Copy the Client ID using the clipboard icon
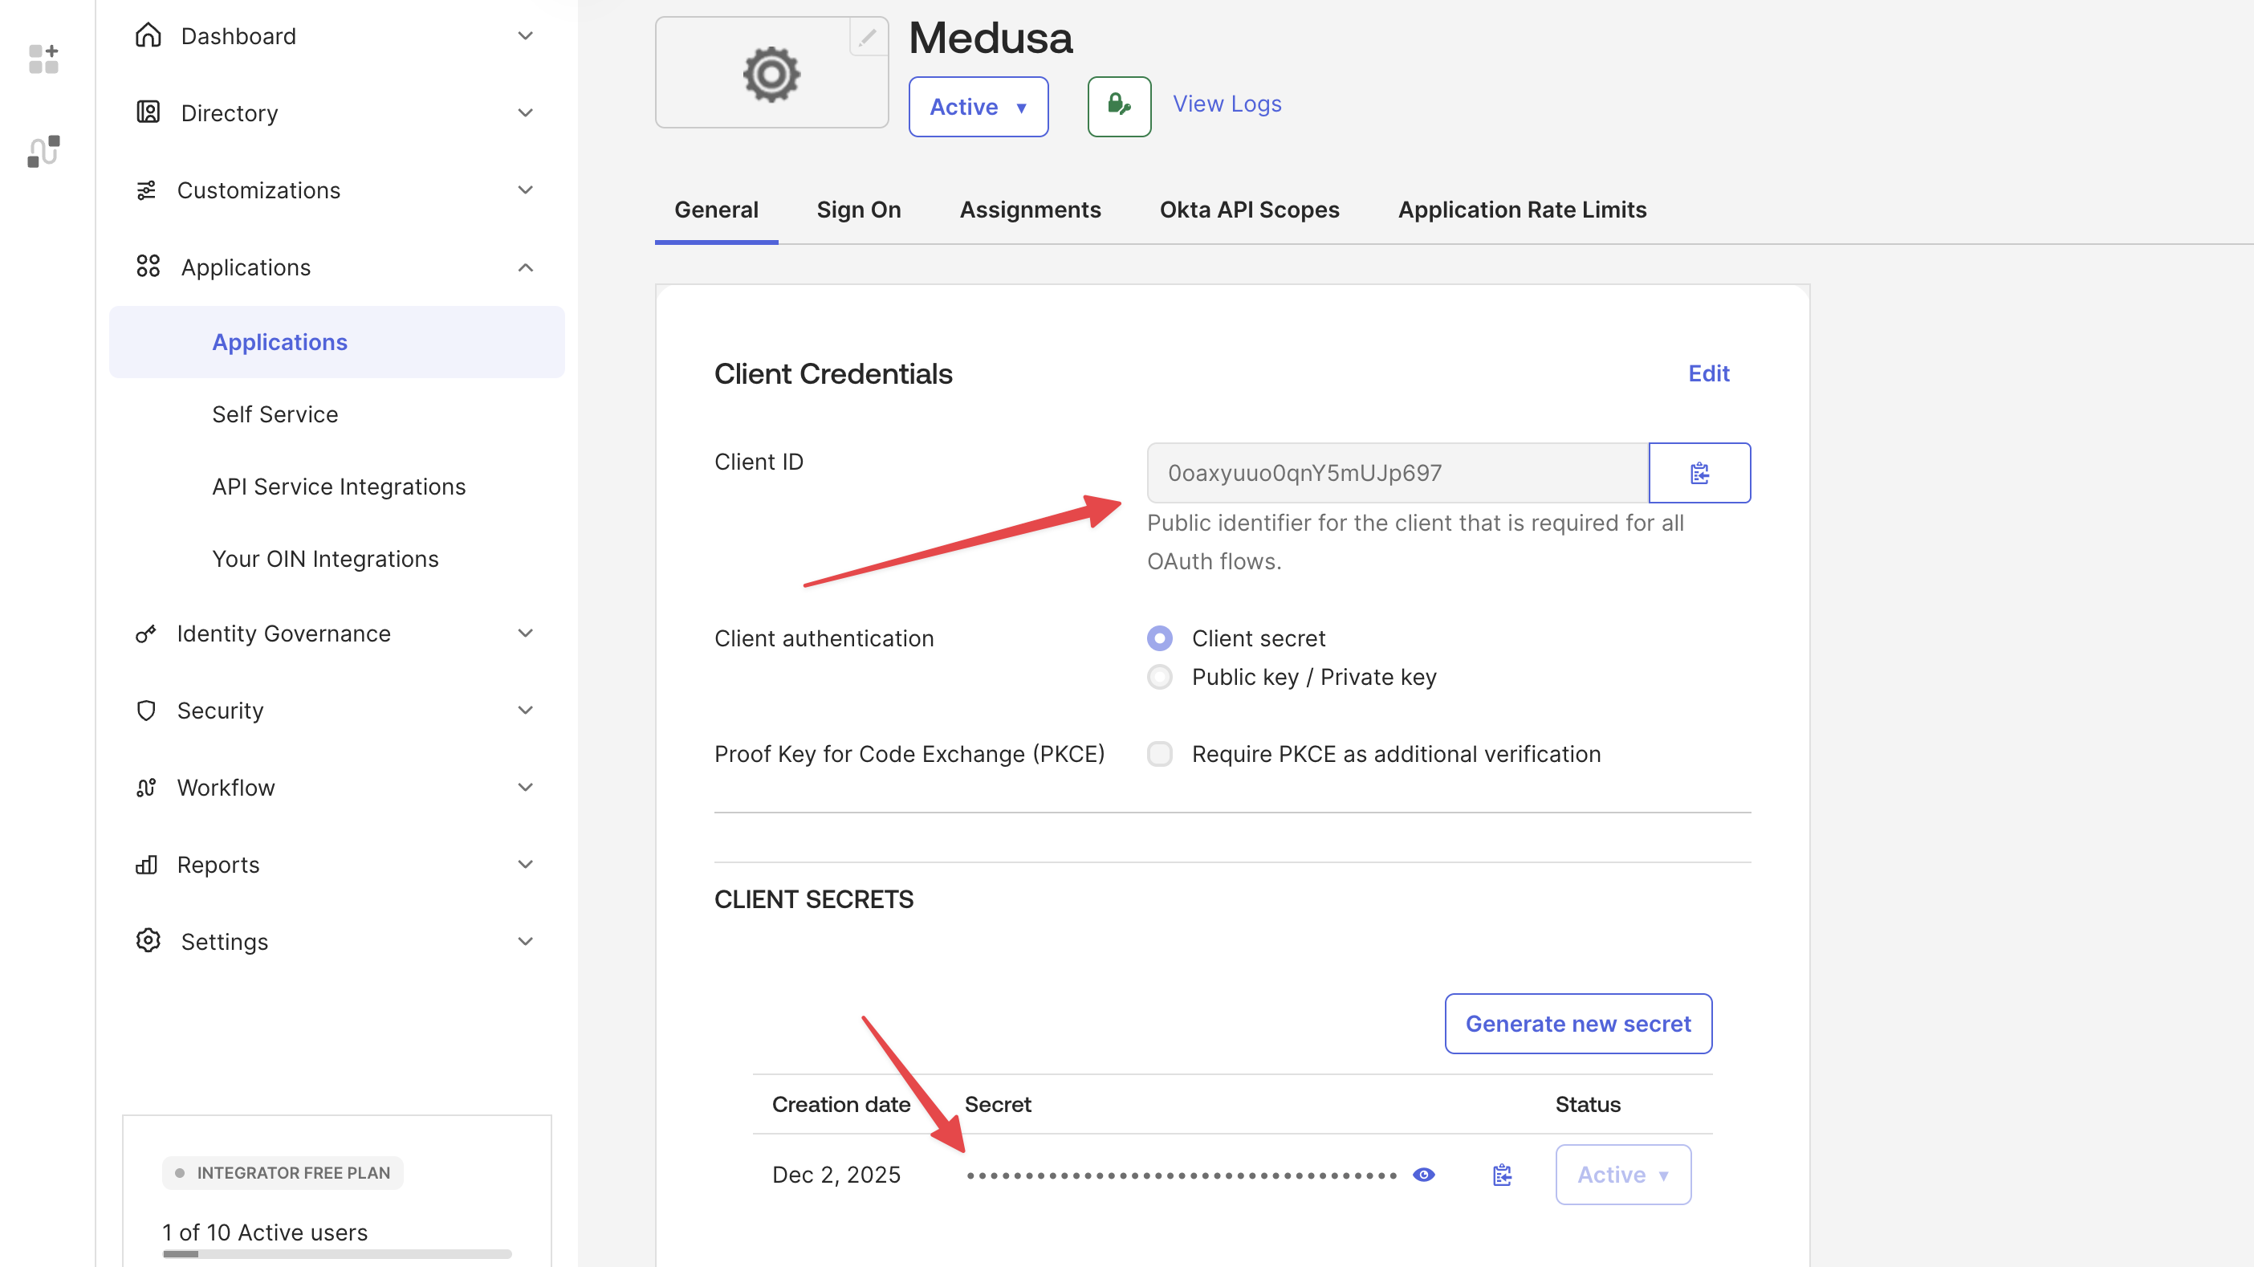This screenshot has height=1267, width=2254. tap(1699, 472)
